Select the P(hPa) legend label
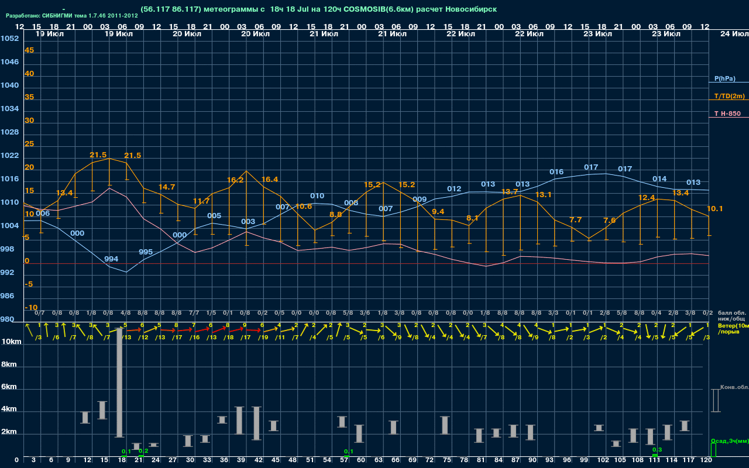This screenshot has width=749, height=468. click(x=724, y=78)
